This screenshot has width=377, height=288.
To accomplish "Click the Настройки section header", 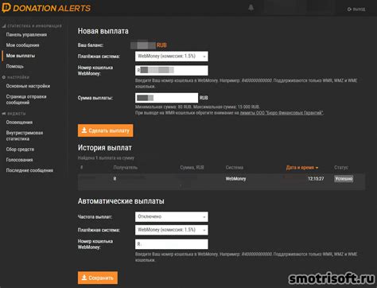I will 16,77.
